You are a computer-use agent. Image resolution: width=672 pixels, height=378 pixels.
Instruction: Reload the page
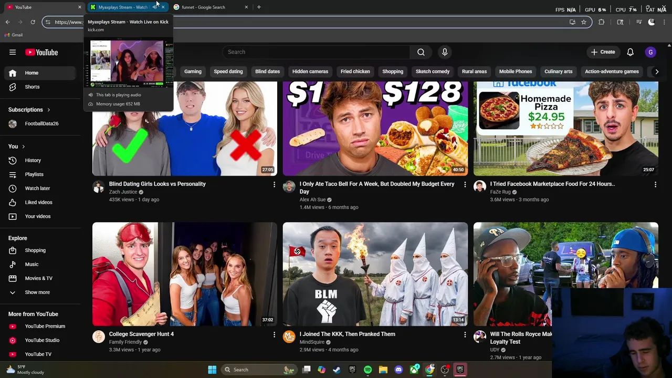click(x=33, y=22)
